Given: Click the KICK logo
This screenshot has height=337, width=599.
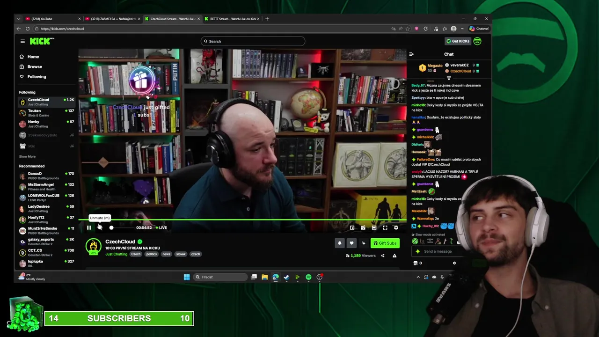Looking at the screenshot, I should (42, 41).
